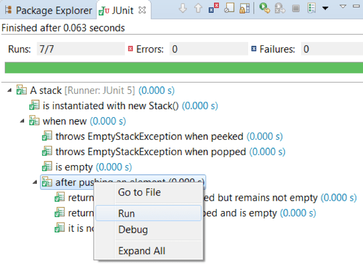The image size is (363, 267).
Task: Toggle Show Skipped Tests Only filter
Action: (x=229, y=8)
